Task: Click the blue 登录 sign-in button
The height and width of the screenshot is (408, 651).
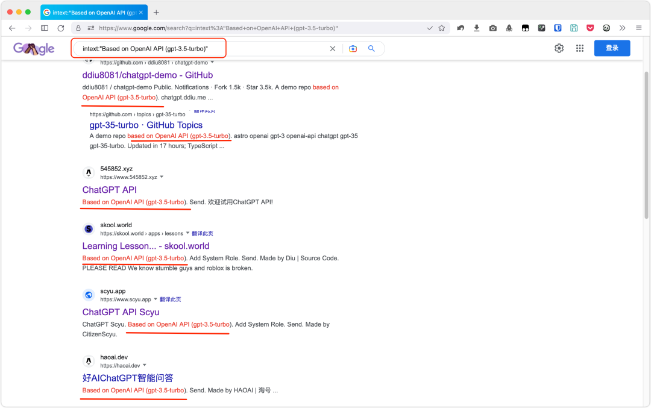Action: tap(612, 48)
